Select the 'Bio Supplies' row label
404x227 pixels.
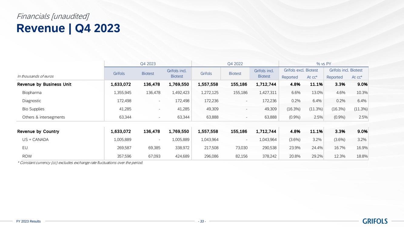33,109
